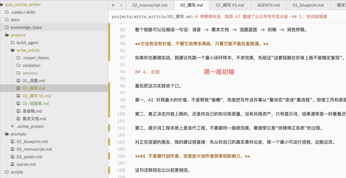The image size is (346, 178).
Task: Select the 01_blueprint.md tab
Action: tap(308, 5)
